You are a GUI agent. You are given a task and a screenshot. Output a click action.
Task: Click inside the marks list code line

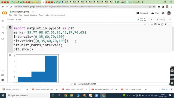click(50, 33)
